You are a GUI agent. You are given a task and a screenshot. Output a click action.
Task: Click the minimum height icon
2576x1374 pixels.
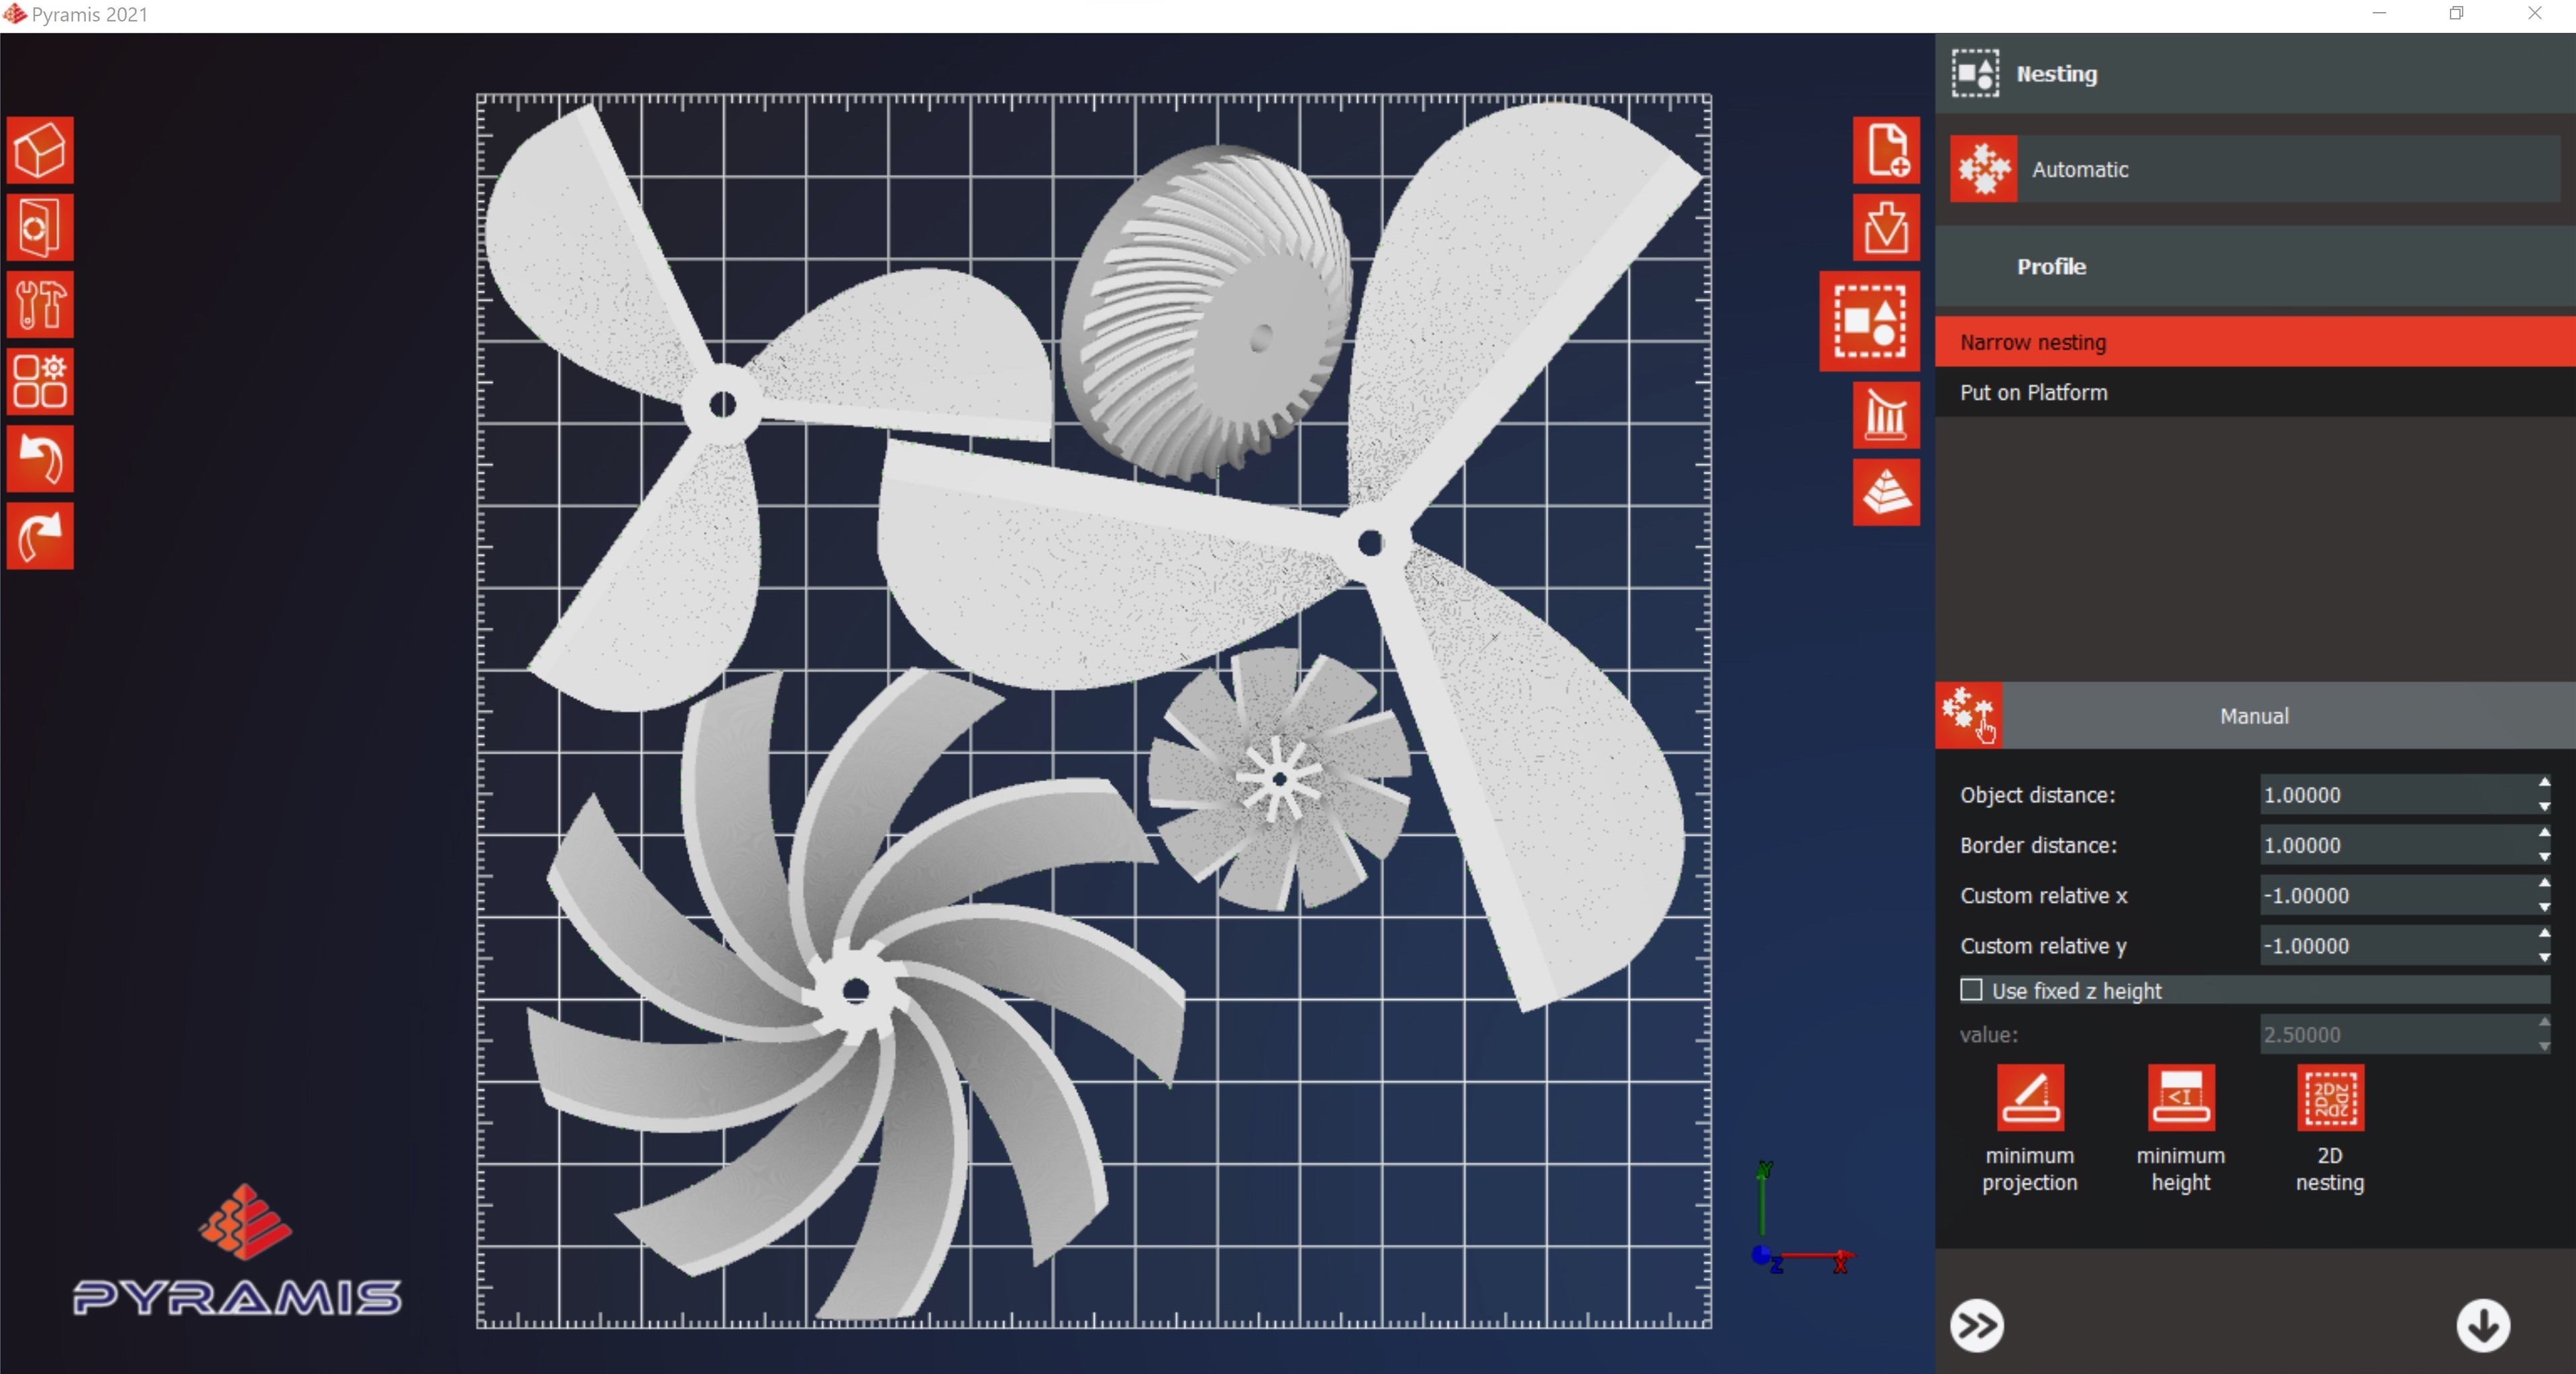[x=2181, y=1097]
